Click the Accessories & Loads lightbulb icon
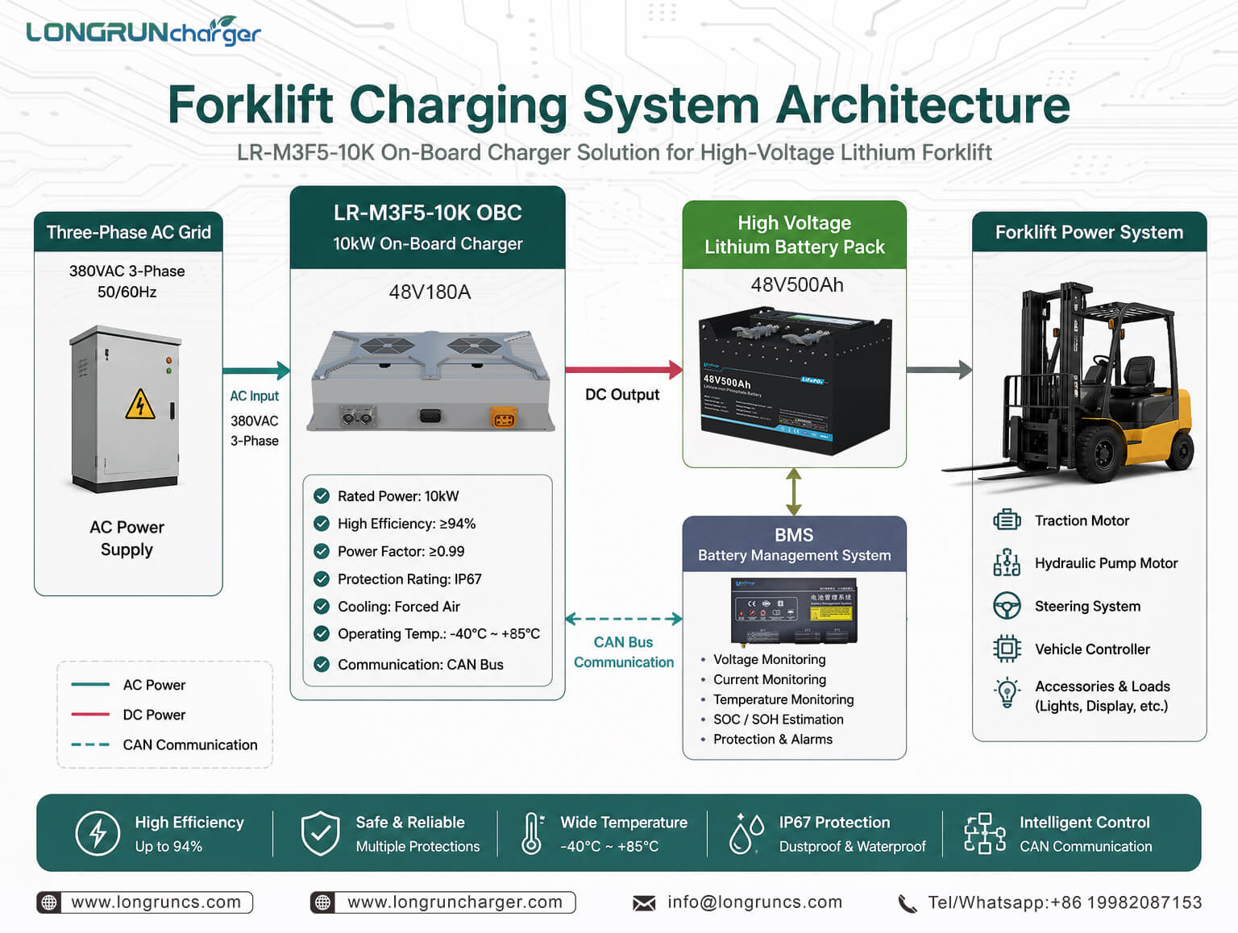Image resolution: width=1238 pixels, height=933 pixels. [x=1007, y=694]
